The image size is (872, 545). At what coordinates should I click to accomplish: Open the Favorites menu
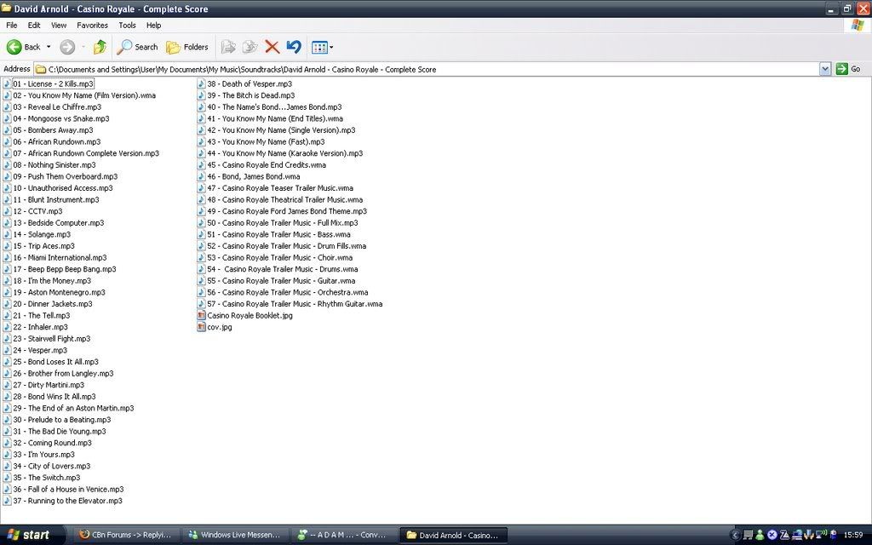click(92, 25)
